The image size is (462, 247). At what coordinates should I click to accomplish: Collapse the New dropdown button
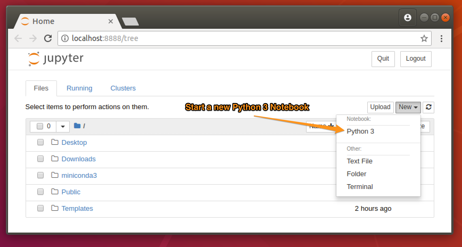point(408,107)
